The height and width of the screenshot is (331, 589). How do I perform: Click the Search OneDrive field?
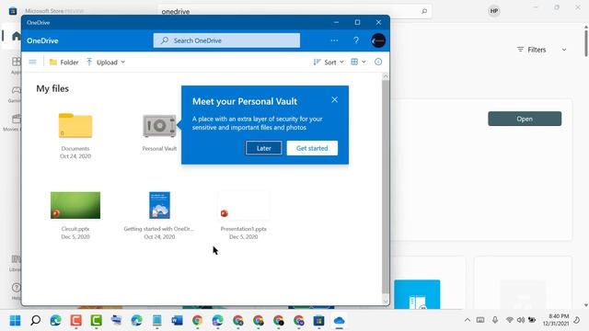coord(226,40)
